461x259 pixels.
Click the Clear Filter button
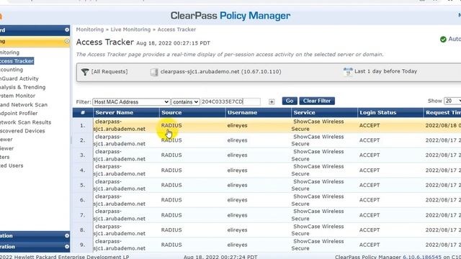point(317,101)
